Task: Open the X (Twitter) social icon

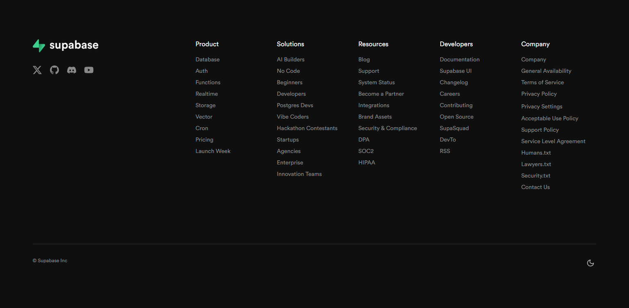Action: tap(37, 70)
